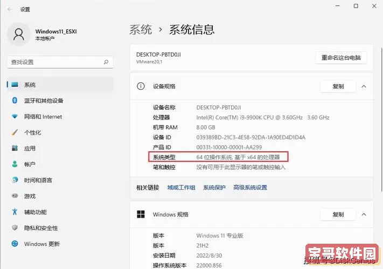
Task: Copy device specs with 设备规格 复制 button
Action: 338,86
